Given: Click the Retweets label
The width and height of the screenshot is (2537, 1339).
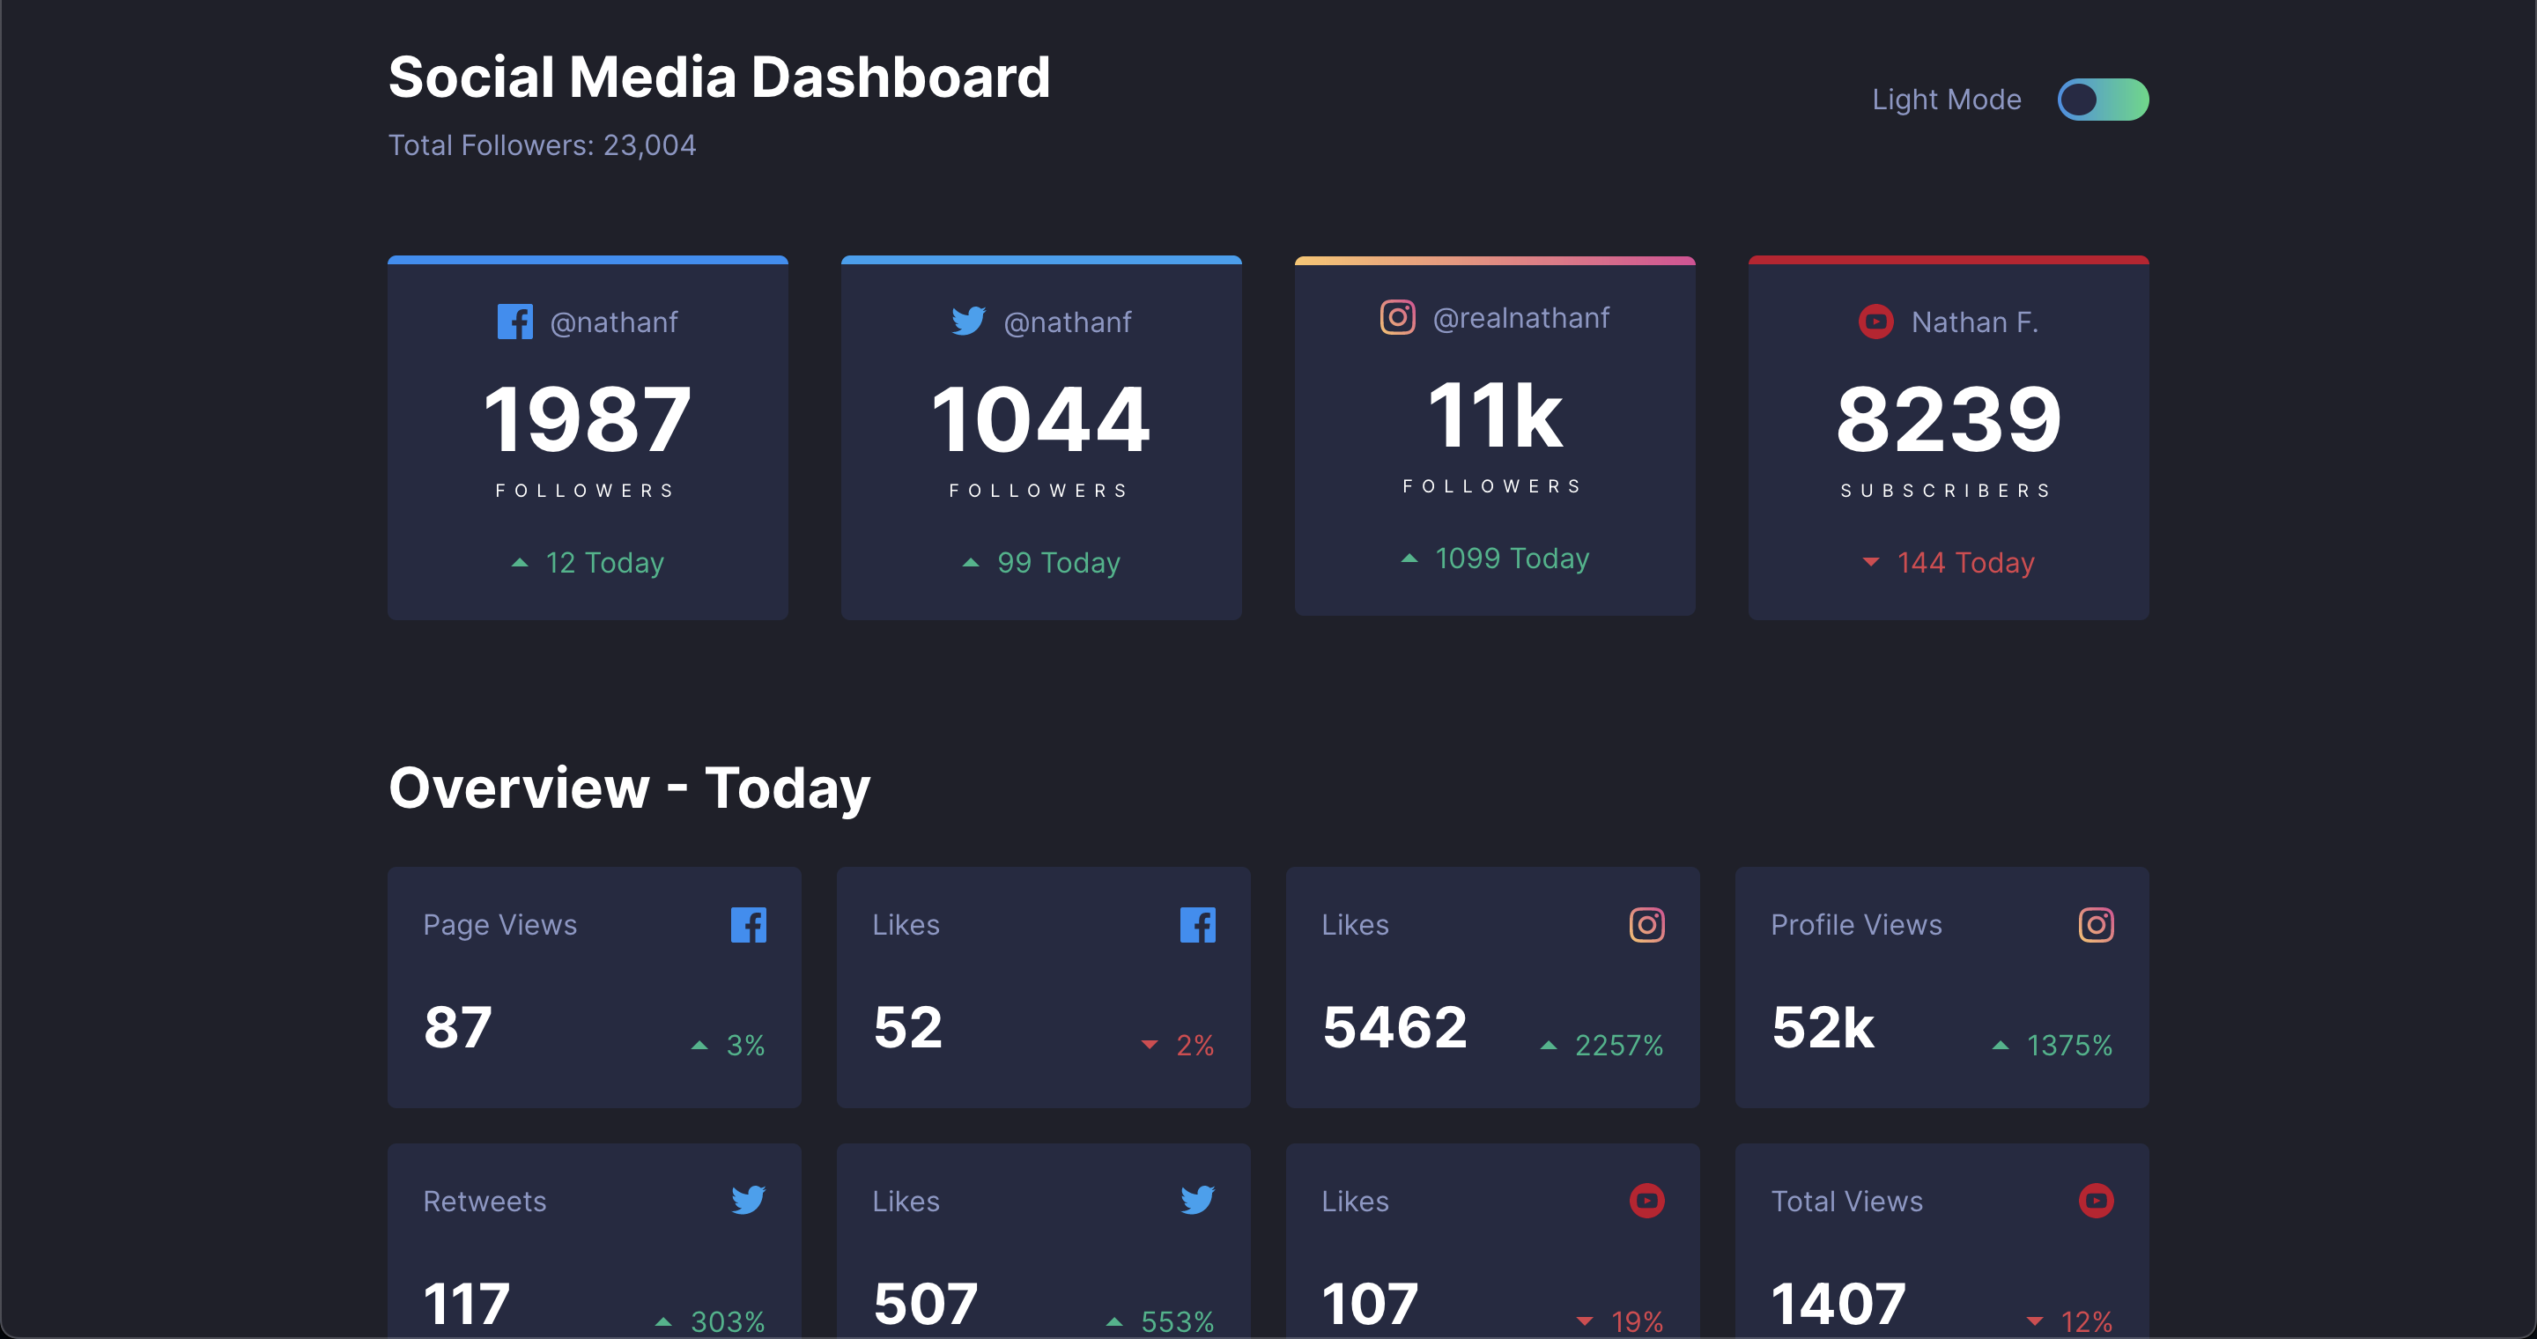Looking at the screenshot, I should (484, 1202).
